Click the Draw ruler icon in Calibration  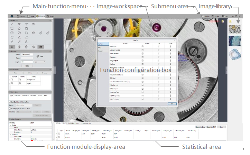(x=38, y=56)
